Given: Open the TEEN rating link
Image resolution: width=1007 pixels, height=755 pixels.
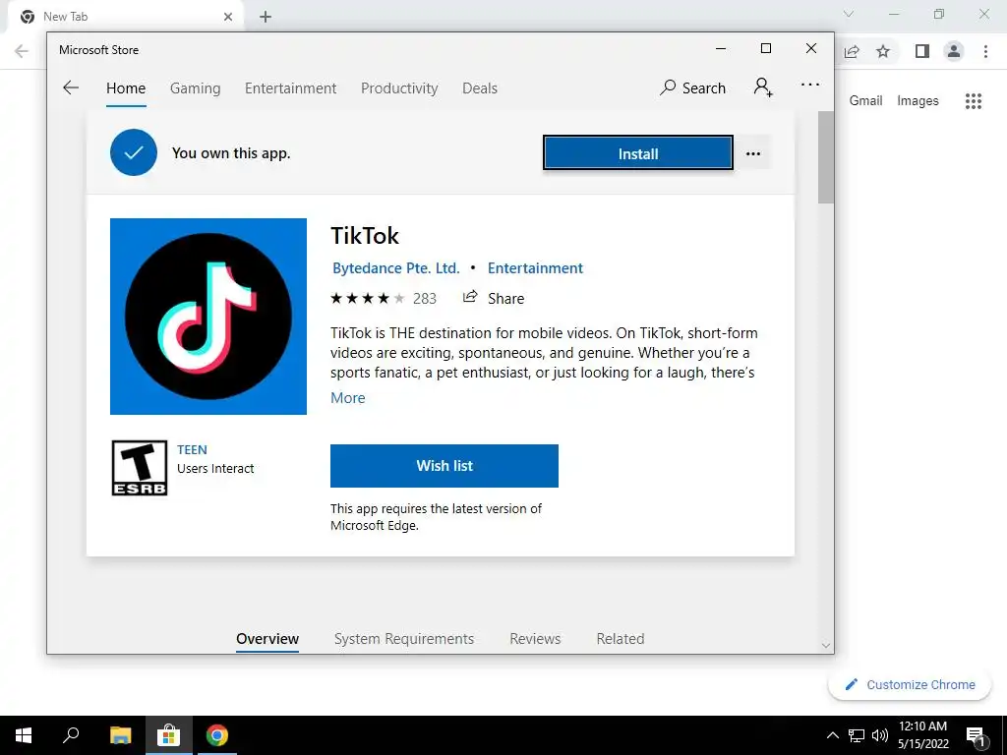Looking at the screenshot, I should pyautogui.click(x=192, y=449).
